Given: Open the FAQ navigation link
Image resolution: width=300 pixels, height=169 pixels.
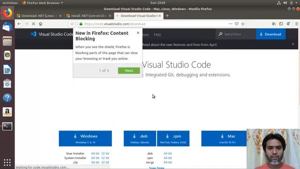Looking at the screenshot, I should click(157, 35).
